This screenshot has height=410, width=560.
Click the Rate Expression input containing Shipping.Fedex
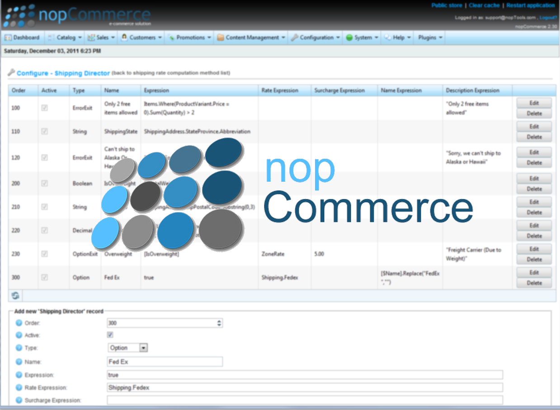point(305,387)
